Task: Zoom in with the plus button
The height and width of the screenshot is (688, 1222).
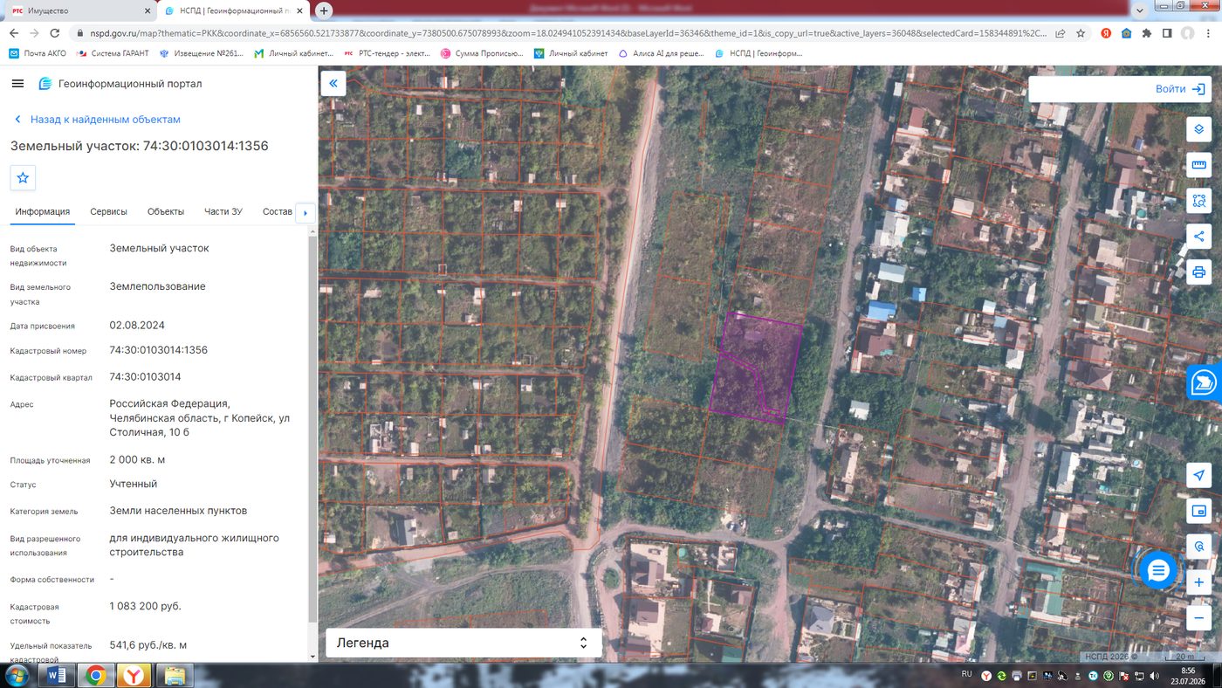Action: pos(1198,582)
